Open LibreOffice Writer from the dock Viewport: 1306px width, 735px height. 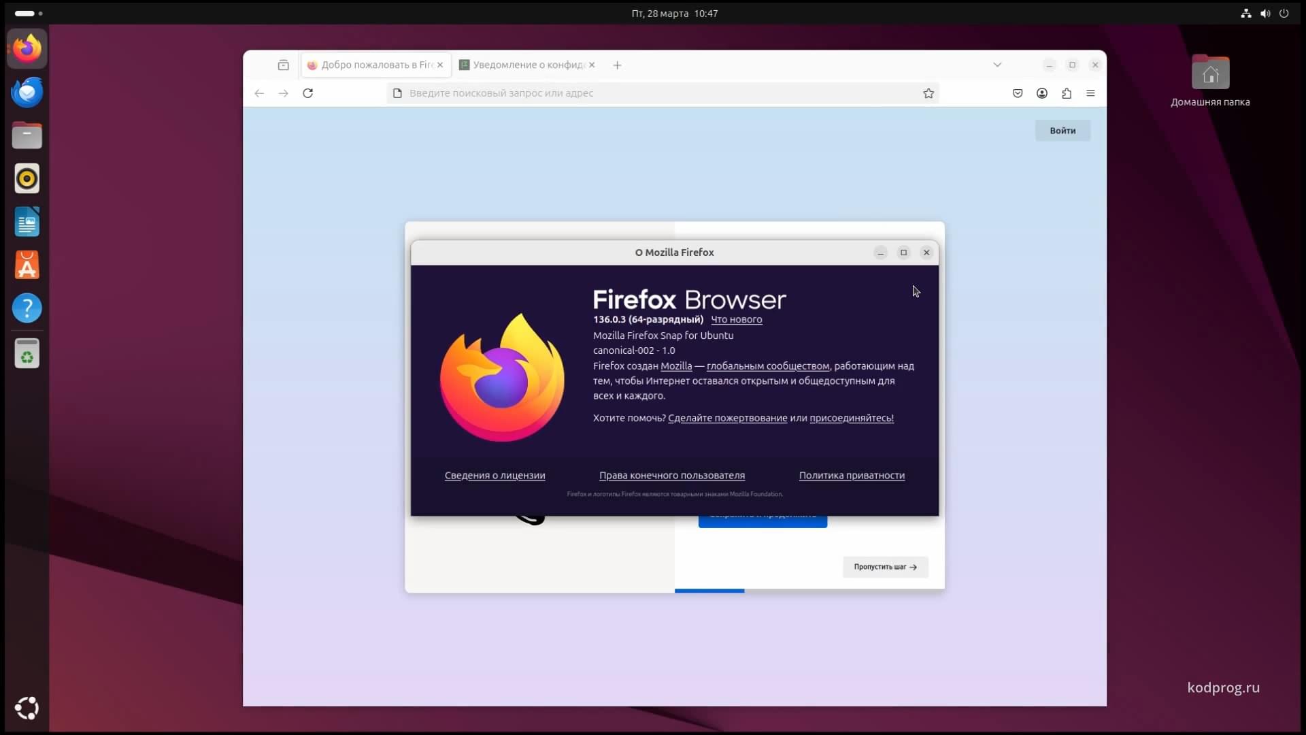pos(27,222)
